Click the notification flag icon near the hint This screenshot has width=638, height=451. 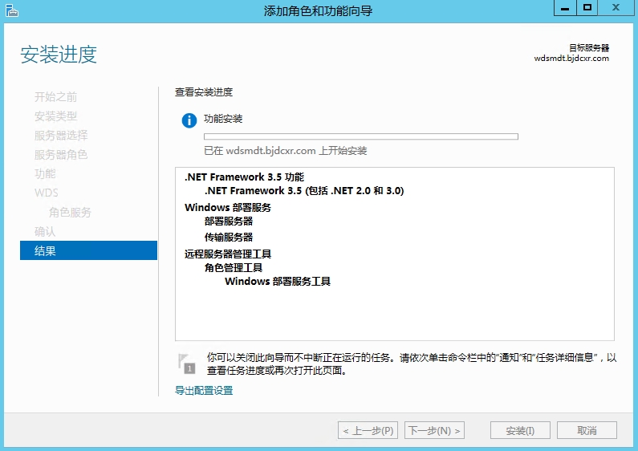point(187,364)
